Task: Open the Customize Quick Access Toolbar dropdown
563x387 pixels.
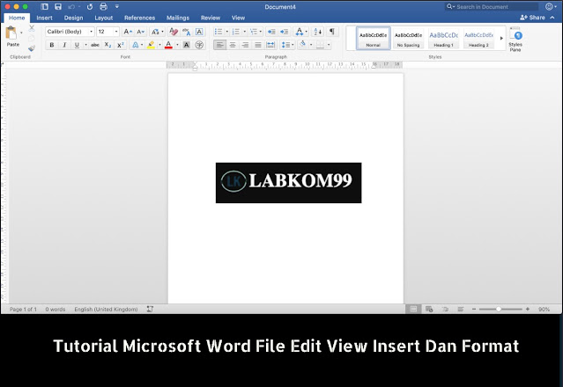Action: point(116,6)
